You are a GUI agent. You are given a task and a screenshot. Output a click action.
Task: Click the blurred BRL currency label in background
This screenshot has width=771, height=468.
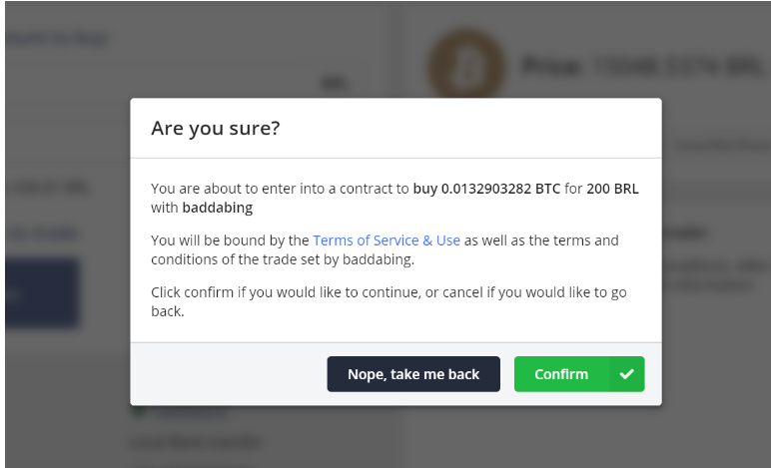coord(335,83)
